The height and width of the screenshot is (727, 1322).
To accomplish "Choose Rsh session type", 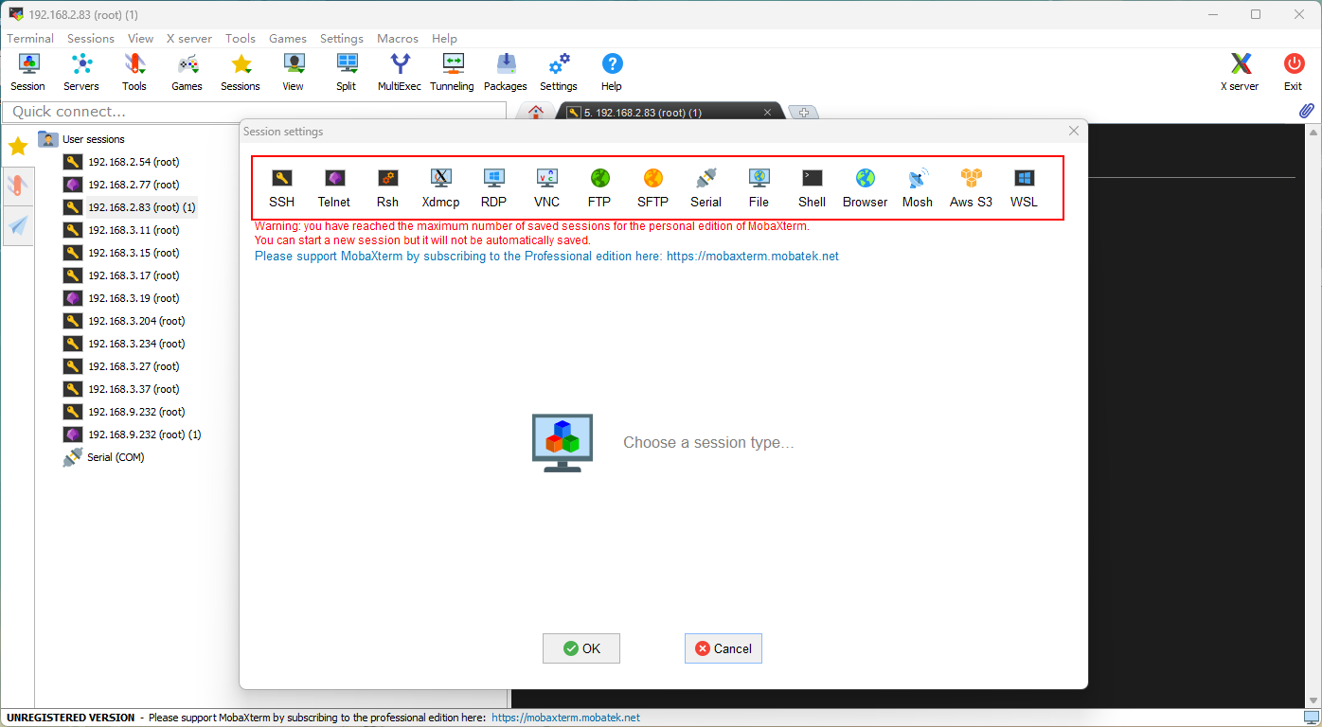I will 387,187.
